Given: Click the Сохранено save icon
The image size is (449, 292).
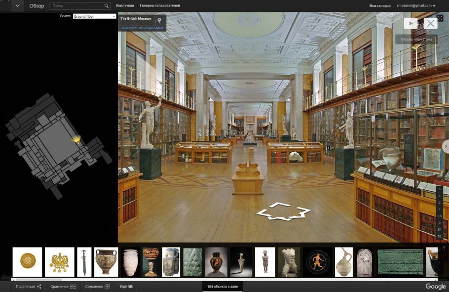Looking at the screenshot, I should [108, 286].
